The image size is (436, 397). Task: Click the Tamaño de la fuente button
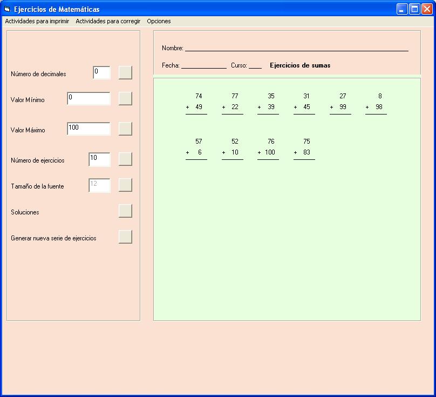tap(125, 185)
